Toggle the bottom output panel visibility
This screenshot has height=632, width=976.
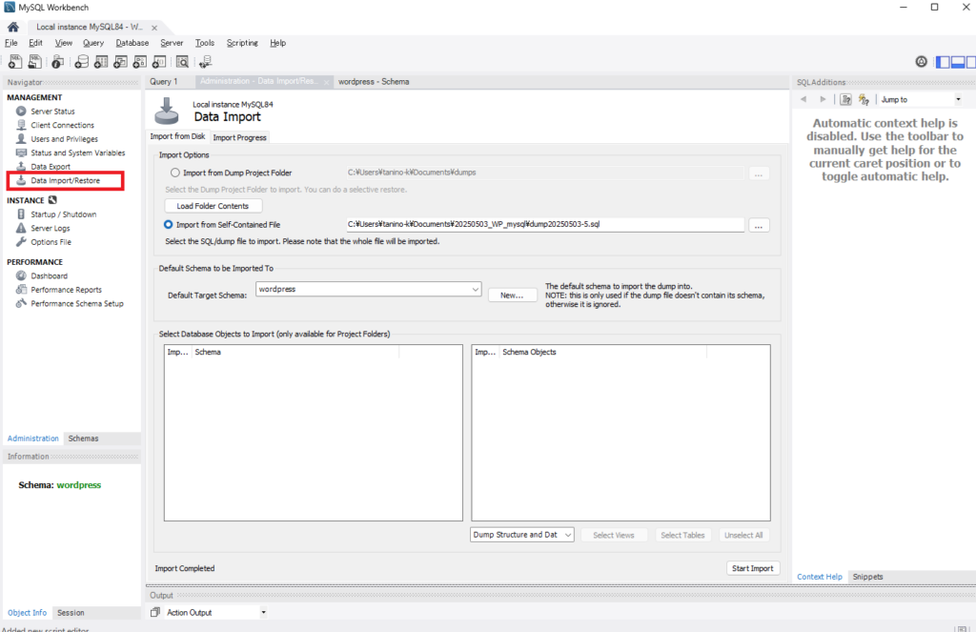tap(958, 62)
